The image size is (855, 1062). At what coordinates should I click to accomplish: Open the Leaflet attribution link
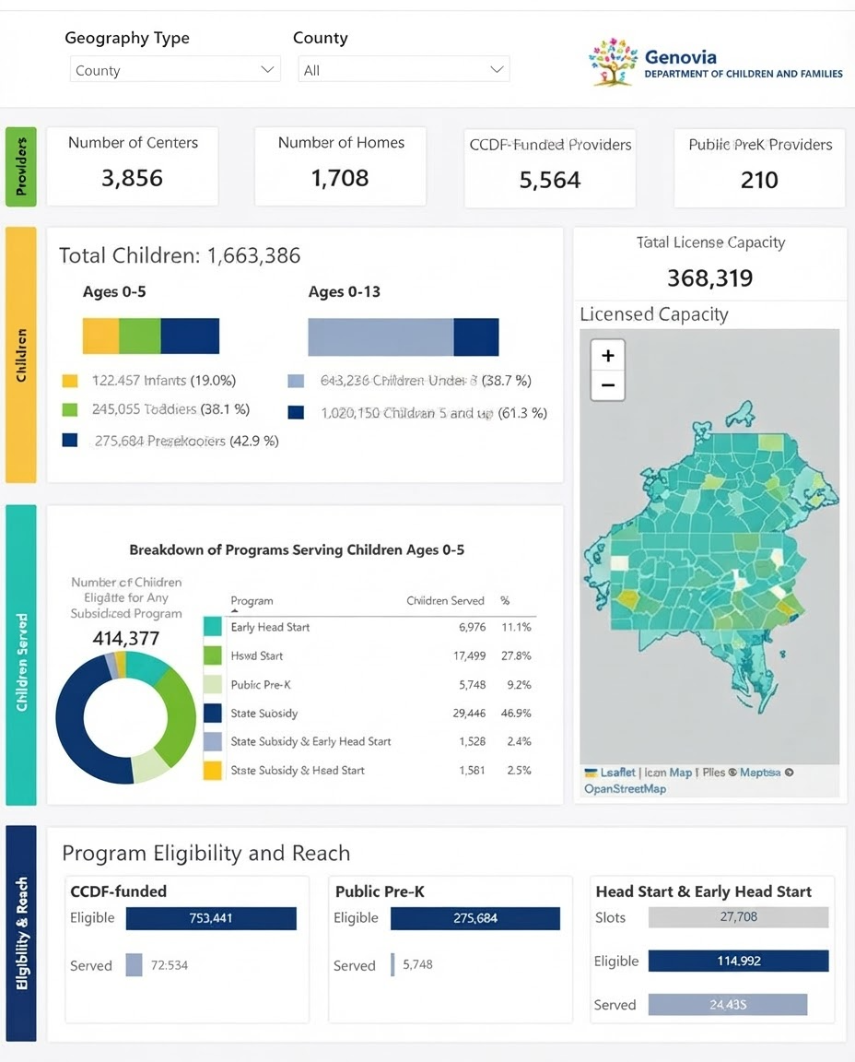pos(617,773)
